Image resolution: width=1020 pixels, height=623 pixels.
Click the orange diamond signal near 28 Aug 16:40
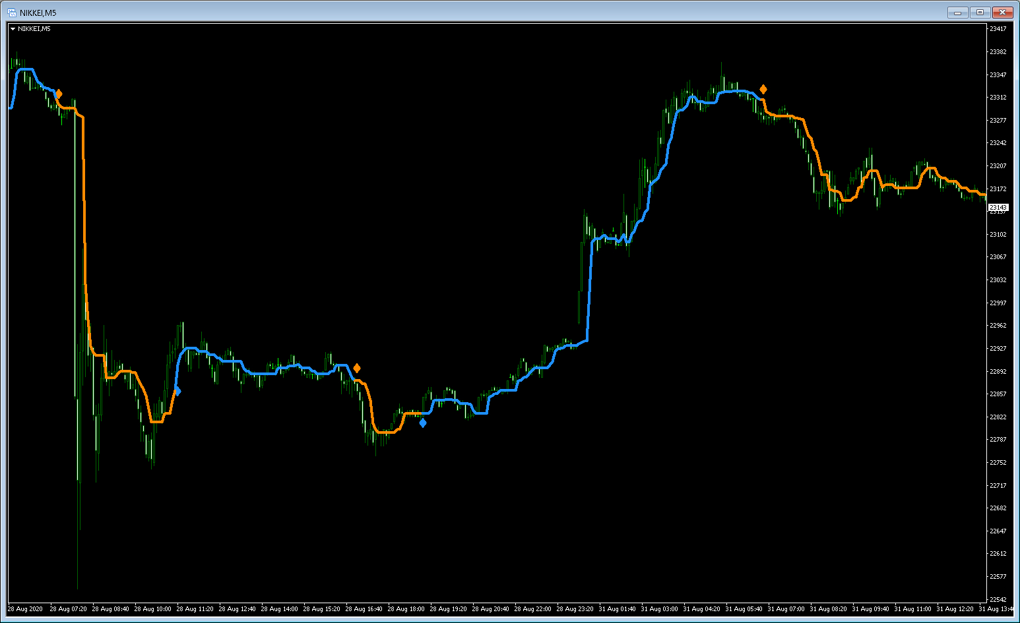point(357,368)
